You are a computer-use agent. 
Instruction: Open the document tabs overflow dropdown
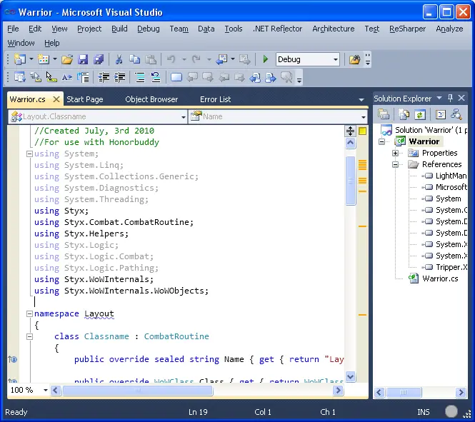tap(361, 99)
